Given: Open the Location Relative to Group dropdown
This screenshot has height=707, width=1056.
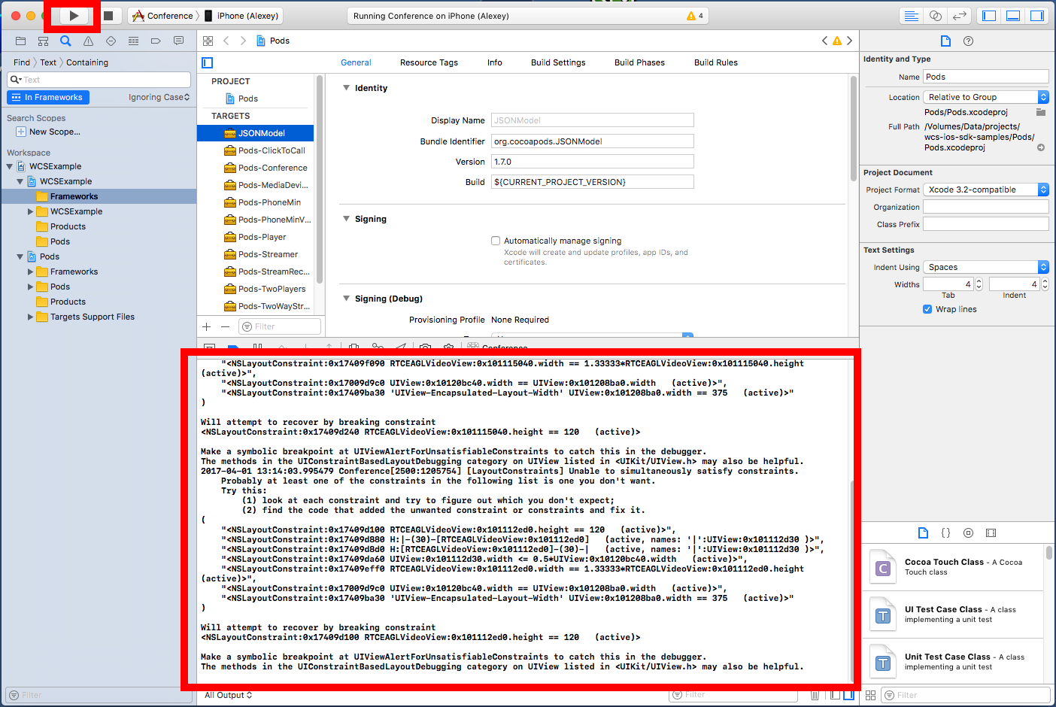Looking at the screenshot, I should click(x=985, y=97).
